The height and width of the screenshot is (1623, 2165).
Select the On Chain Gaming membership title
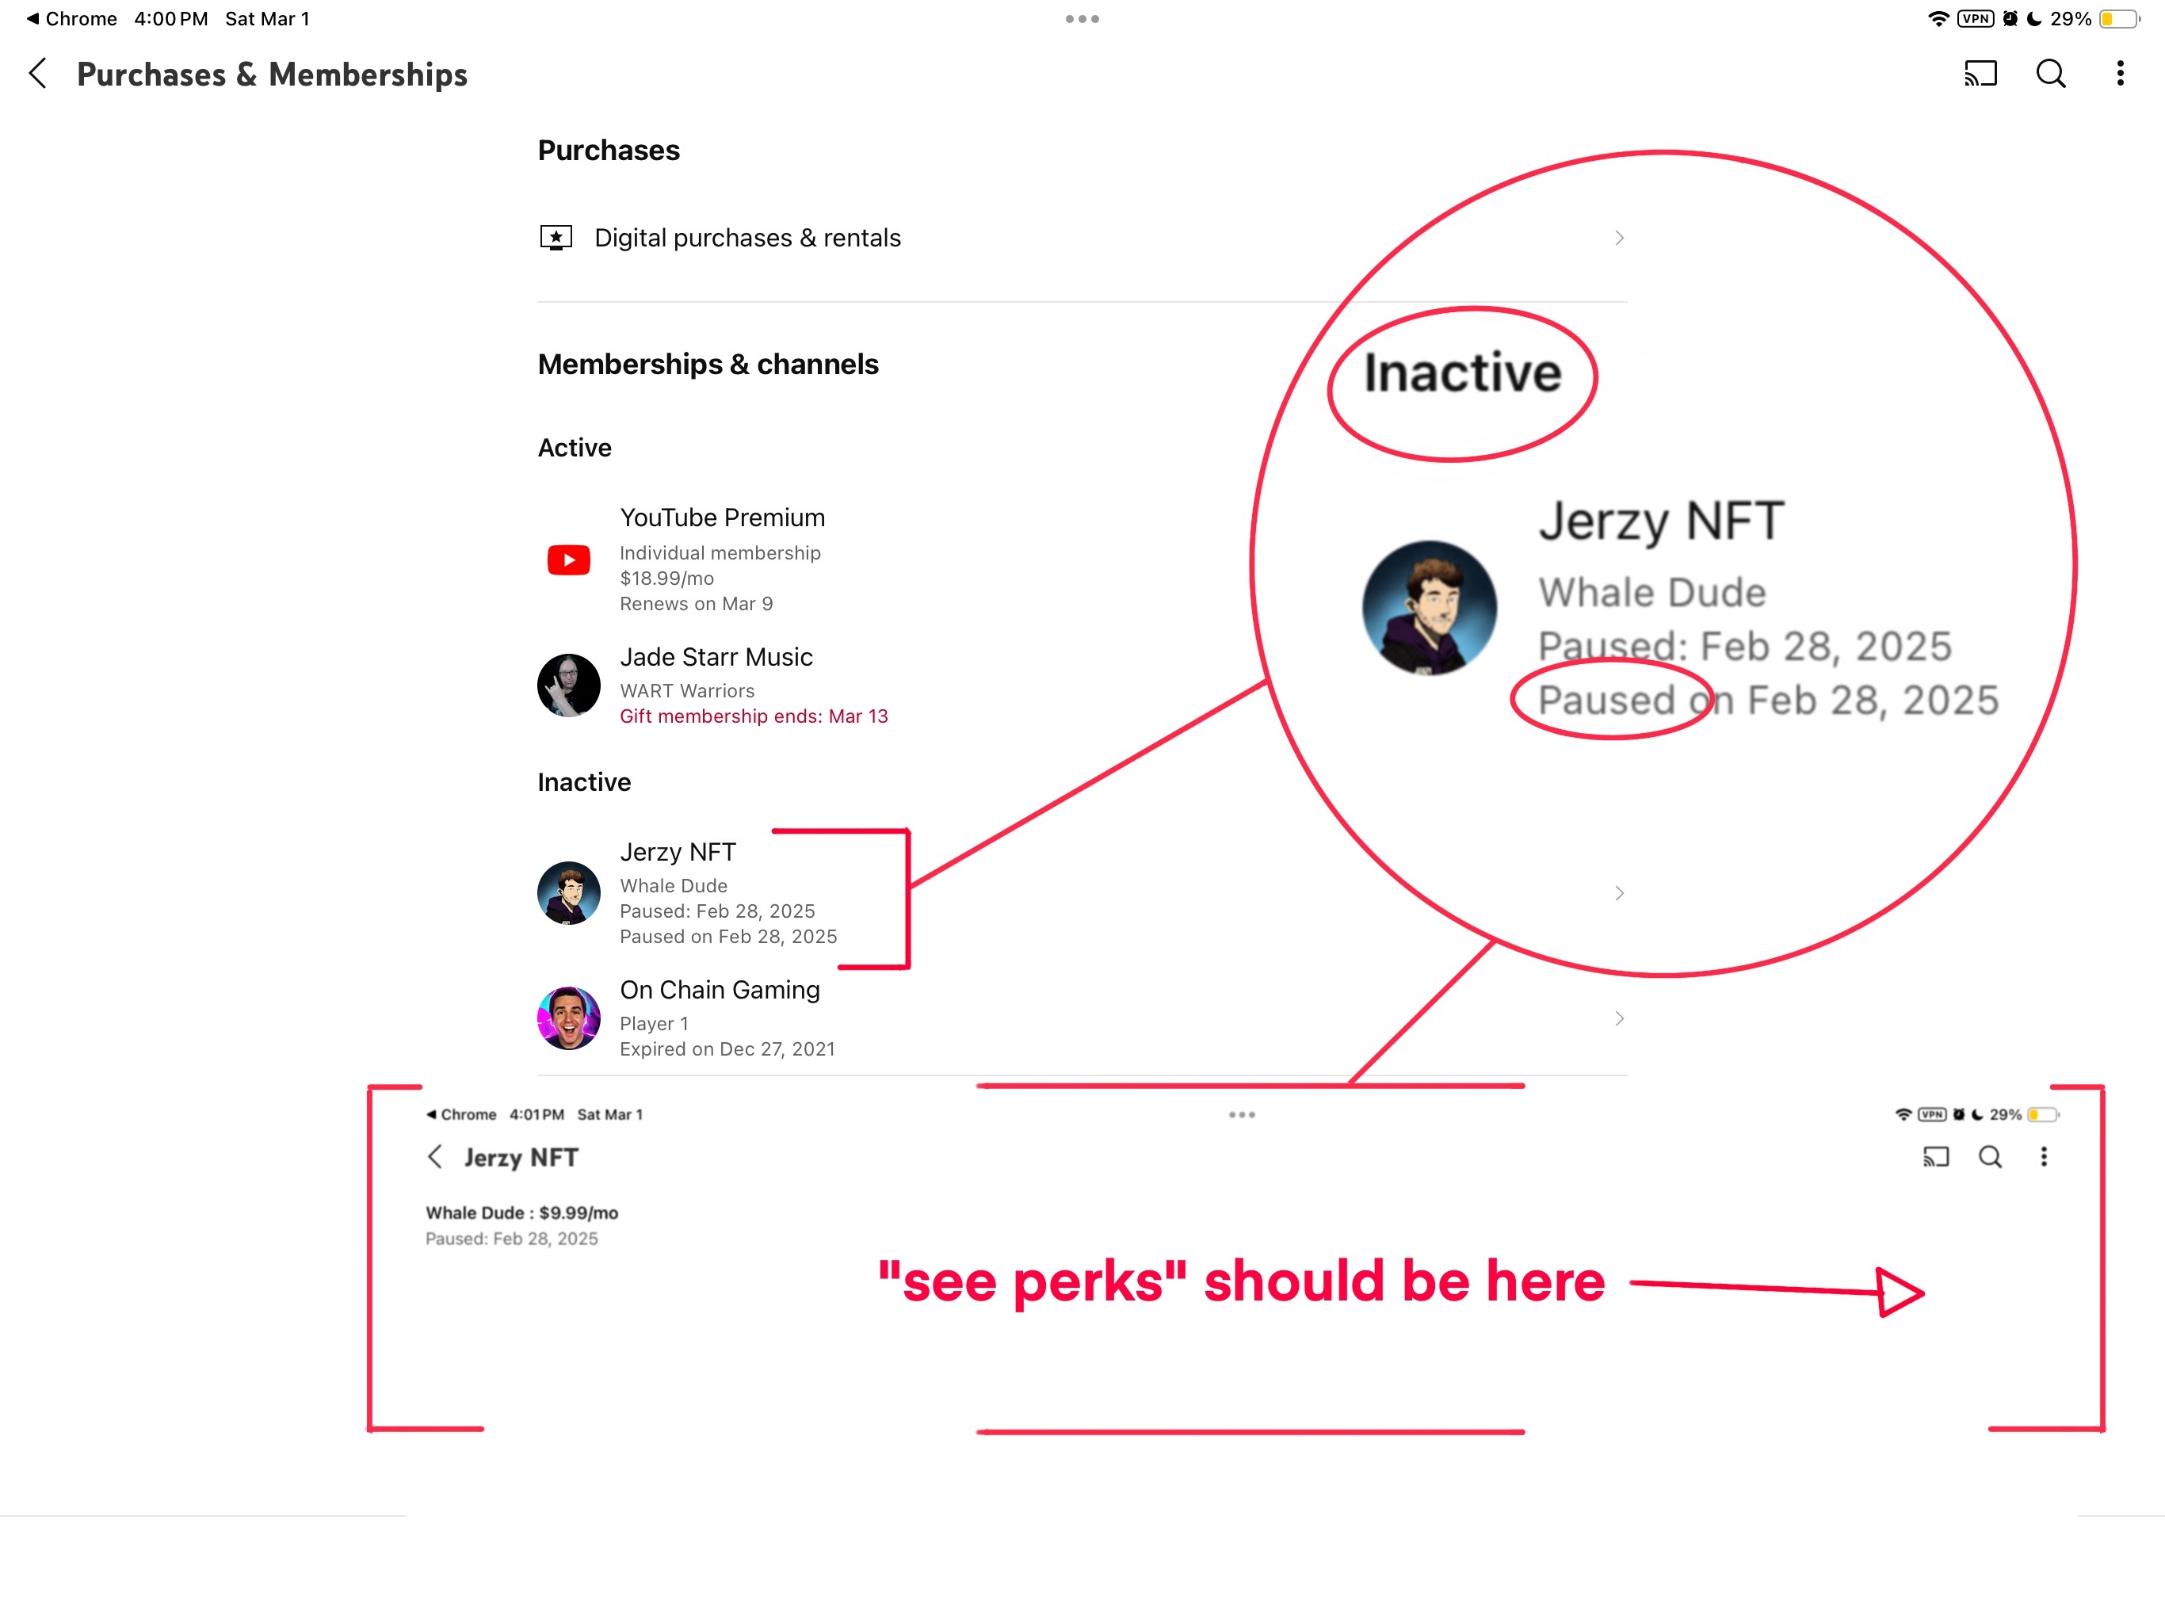point(720,990)
